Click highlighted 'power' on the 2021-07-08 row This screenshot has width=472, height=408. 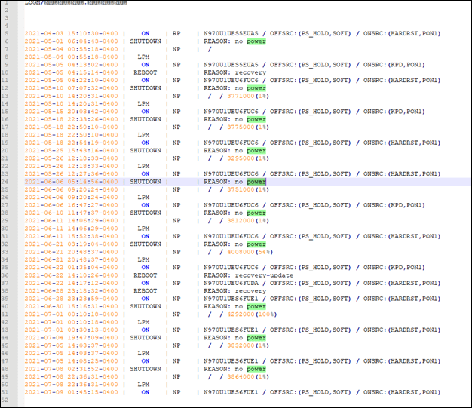click(x=256, y=369)
